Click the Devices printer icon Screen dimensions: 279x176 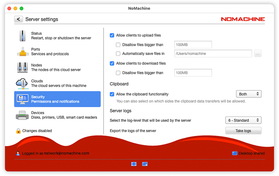point(23,115)
